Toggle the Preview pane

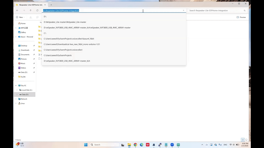point(241,17)
